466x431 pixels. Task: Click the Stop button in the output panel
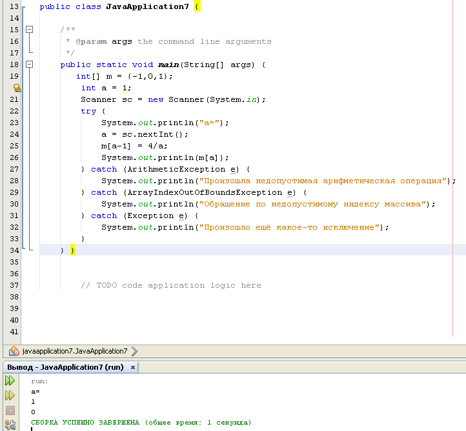pyautogui.click(x=10, y=410)
